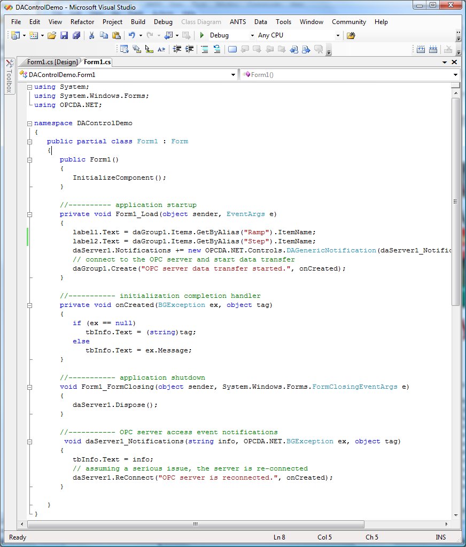The image size is (466, 547).
Task: Toggle a bookmark with the bookmark icon
Action: (x=232, y=49)
